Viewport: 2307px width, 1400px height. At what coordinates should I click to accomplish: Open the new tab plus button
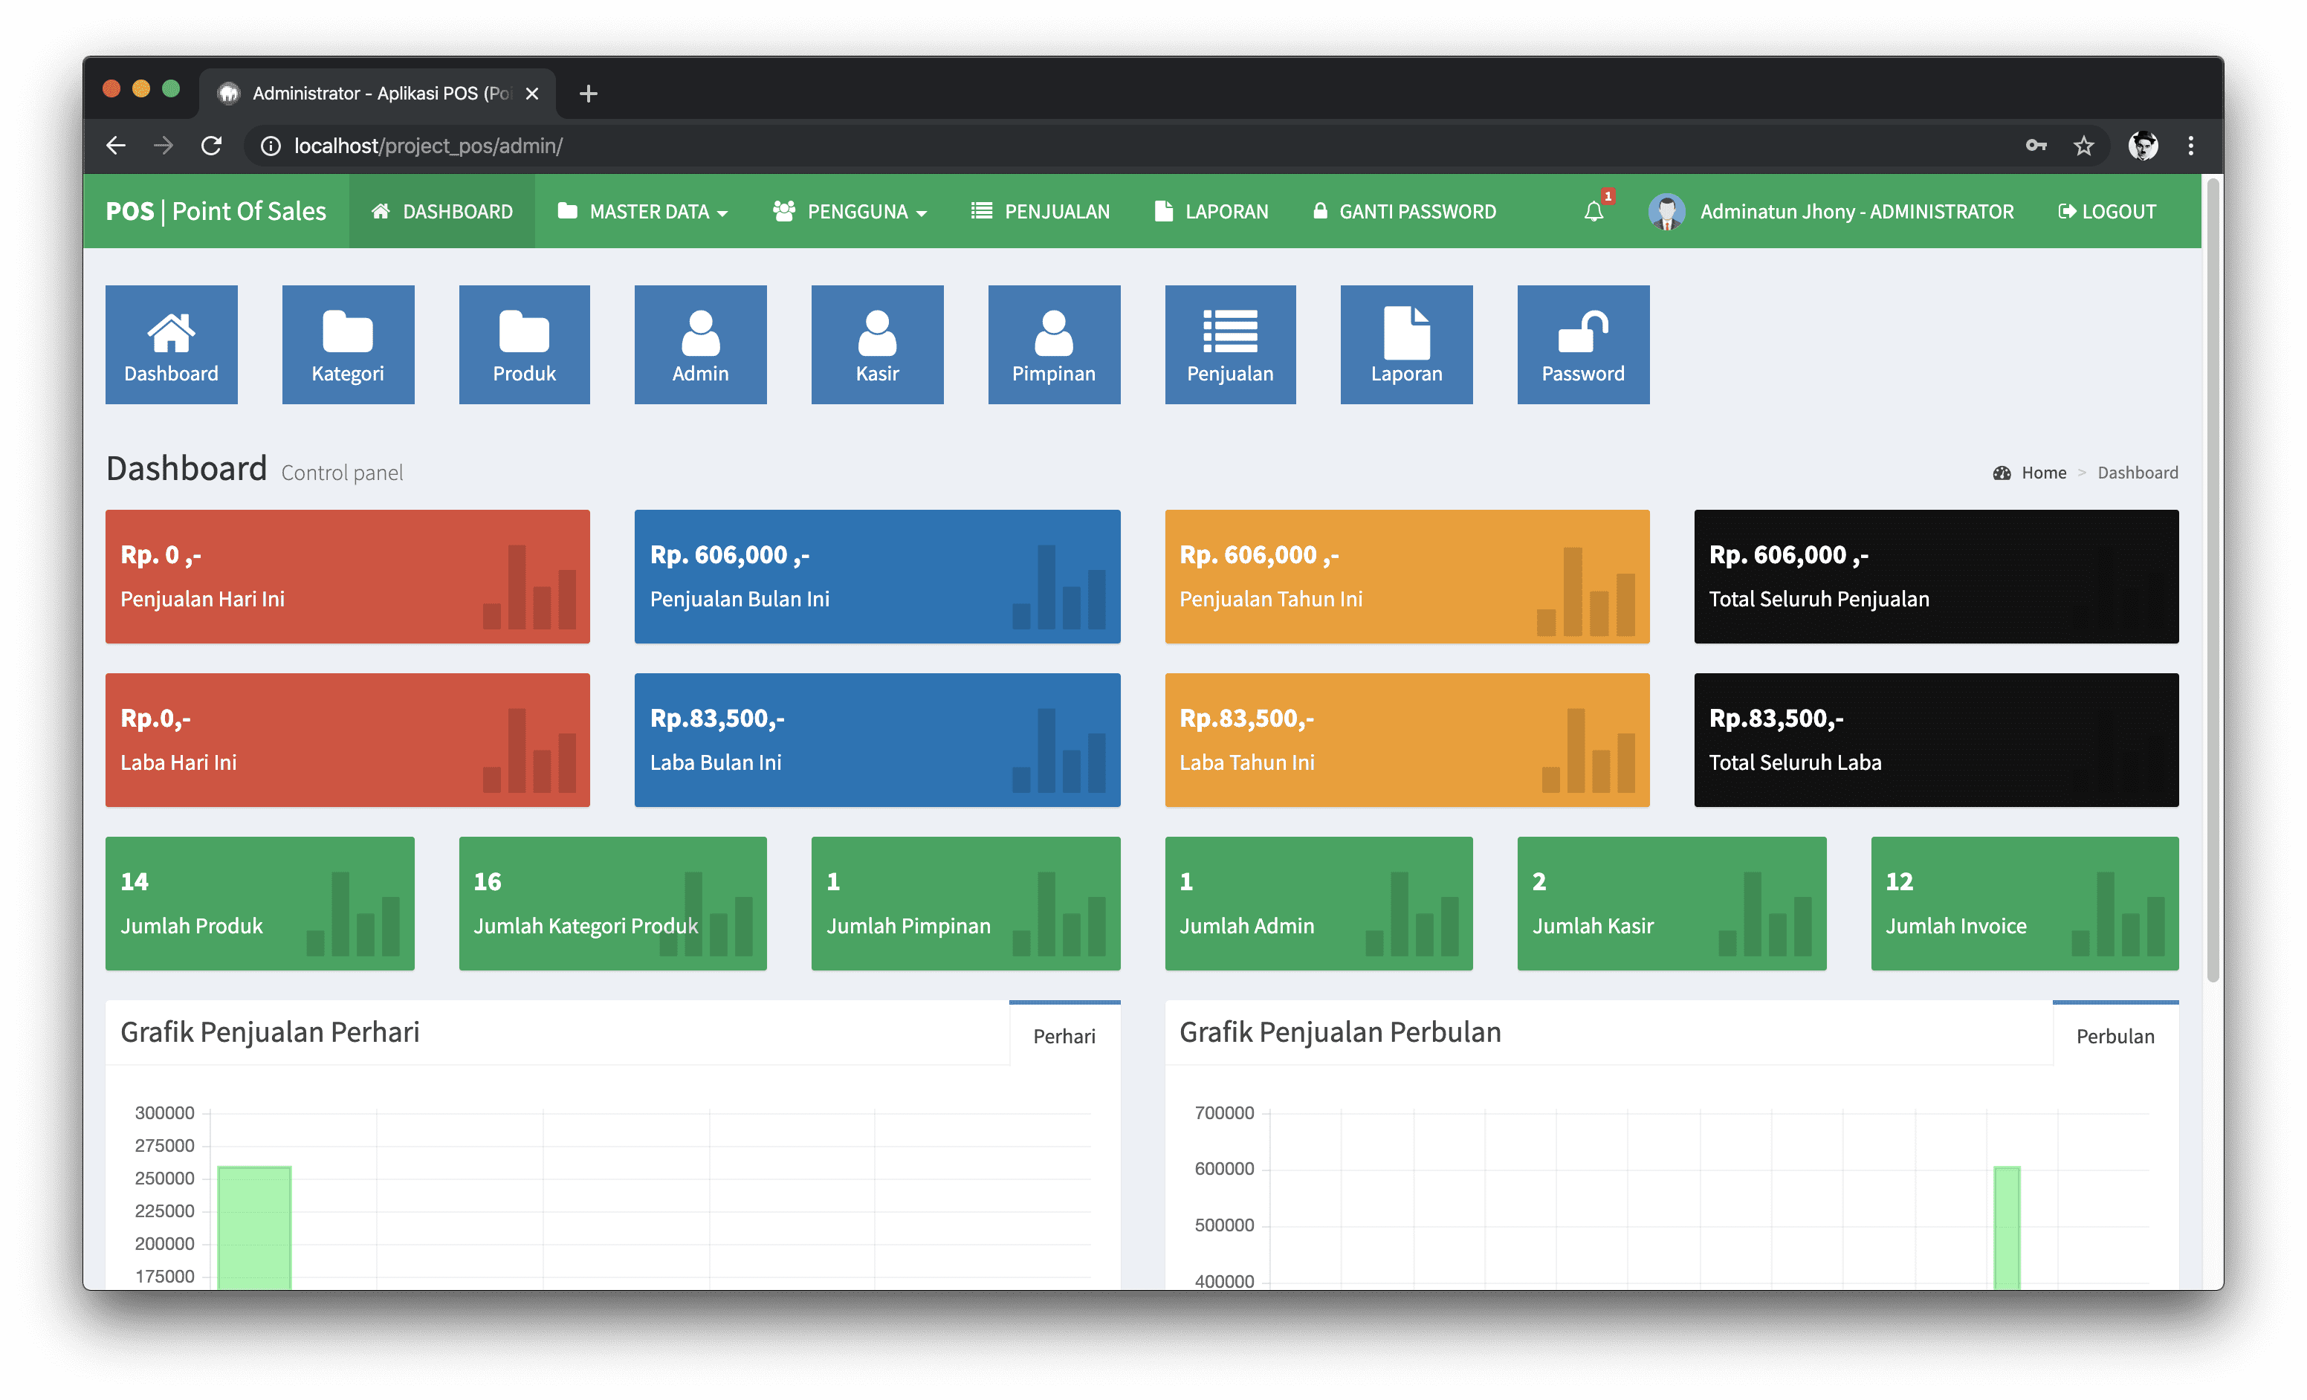point(588,94)
